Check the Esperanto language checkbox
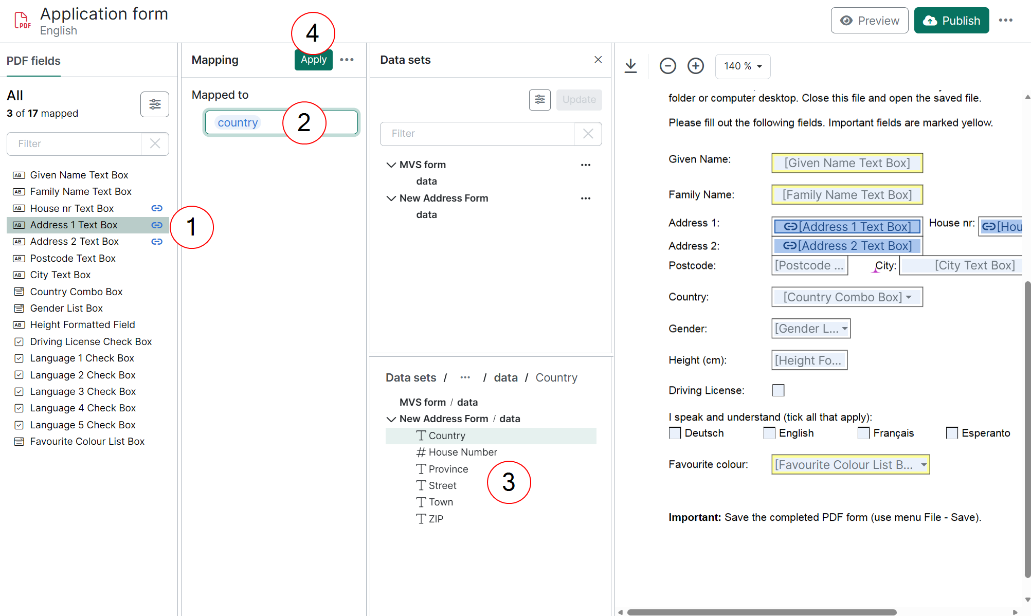This screenshot has height=616, width=1031. pyautogui.click(x=952, y=433)
